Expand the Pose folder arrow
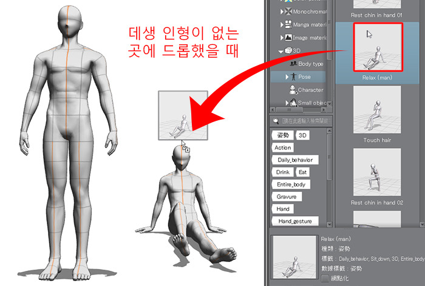This screenshot has width=425, height=286. pyautogui.click(x=287, y=77)
